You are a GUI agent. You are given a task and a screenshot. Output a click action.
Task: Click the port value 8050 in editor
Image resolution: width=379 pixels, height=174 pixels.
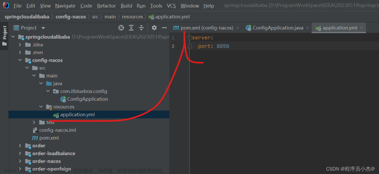tap(223, 46)
